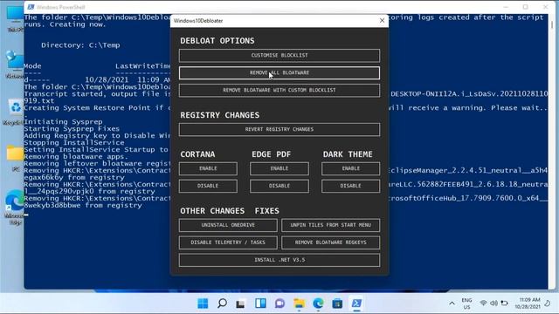
Task: Open Chat icon on taskbar
Action: tap(279, 304)
